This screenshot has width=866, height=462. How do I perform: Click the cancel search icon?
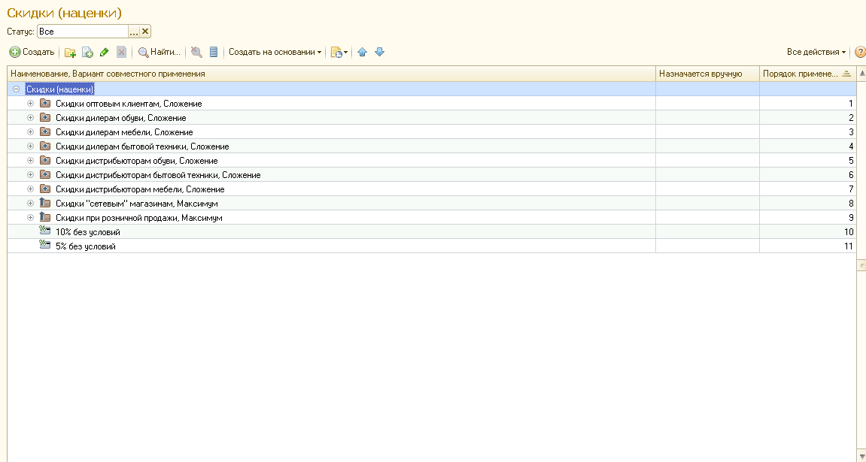point(196,52)
